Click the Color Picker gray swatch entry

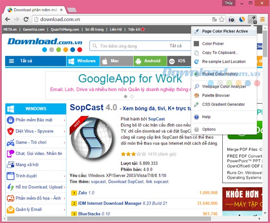click(213, 43)
